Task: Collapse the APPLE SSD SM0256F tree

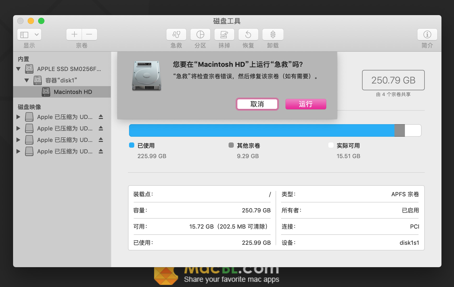Action: point(18,69)
